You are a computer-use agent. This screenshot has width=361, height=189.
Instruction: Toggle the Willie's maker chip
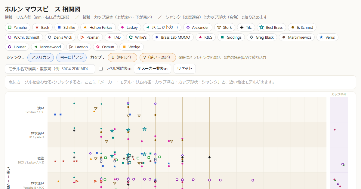tap(138, 37)
